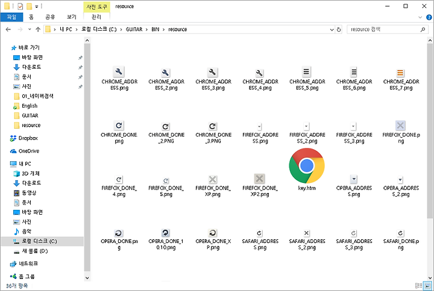Click BIN in address breadcrumb
Image resolution: width=434 pixels, height=291 pixels.
(x=156, y=29)
